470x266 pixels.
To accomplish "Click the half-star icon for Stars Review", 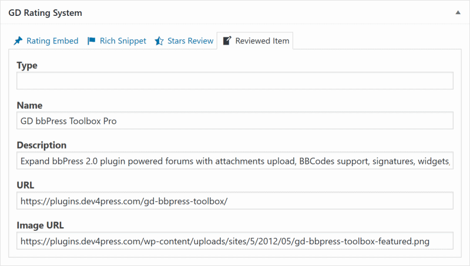I will tap(159, 41).
